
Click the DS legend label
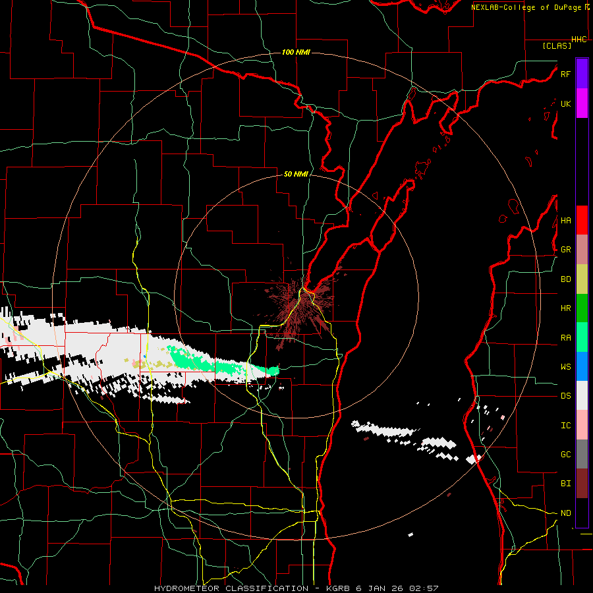point(565,396)
